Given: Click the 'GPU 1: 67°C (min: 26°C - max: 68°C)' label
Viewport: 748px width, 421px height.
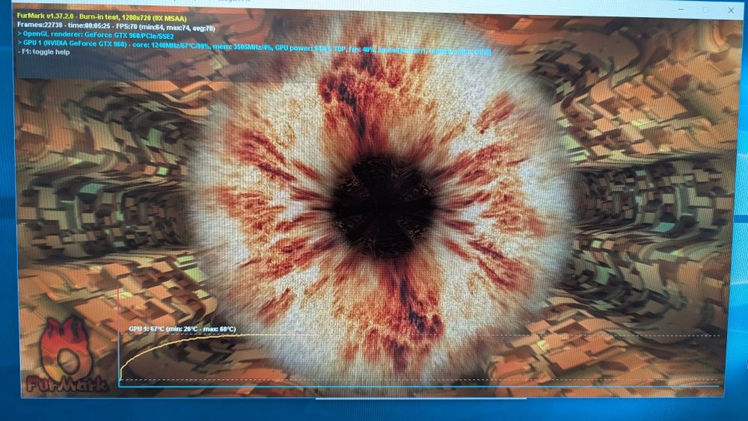Looking at the screenshot, I should point(183,329).
